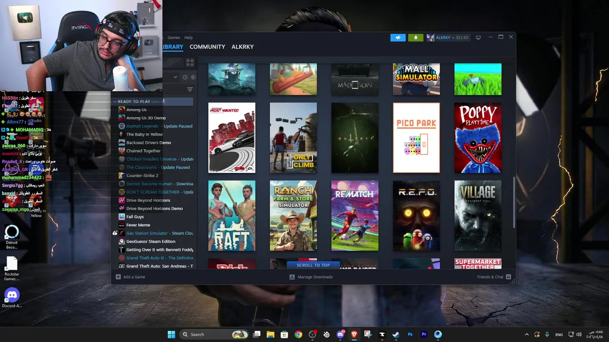Image resolution: width=609 pixels, height=342 pixels.
Task: Click the recent activity clock icon
Action: coord(185,77)
